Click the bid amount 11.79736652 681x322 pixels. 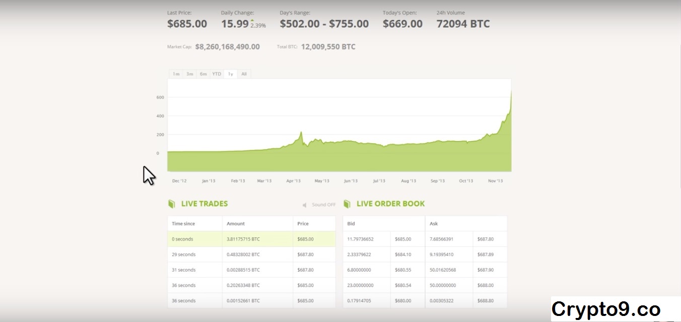click(361, 239)
